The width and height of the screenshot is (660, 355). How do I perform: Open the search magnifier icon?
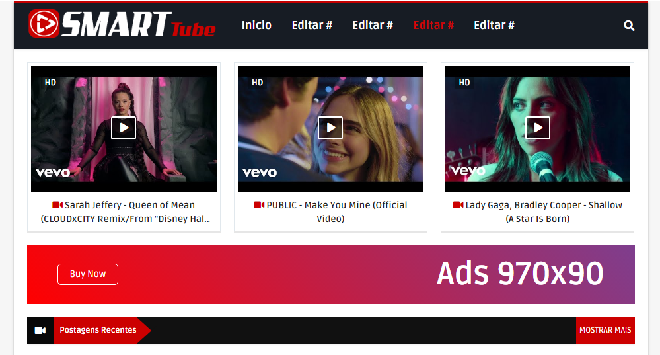tap(629, 26)
